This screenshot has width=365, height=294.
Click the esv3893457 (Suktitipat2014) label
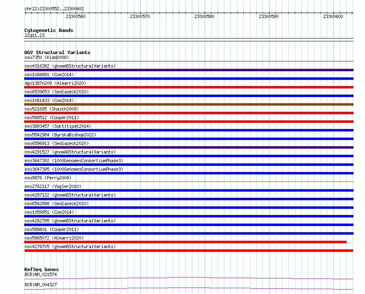(58, 126)
